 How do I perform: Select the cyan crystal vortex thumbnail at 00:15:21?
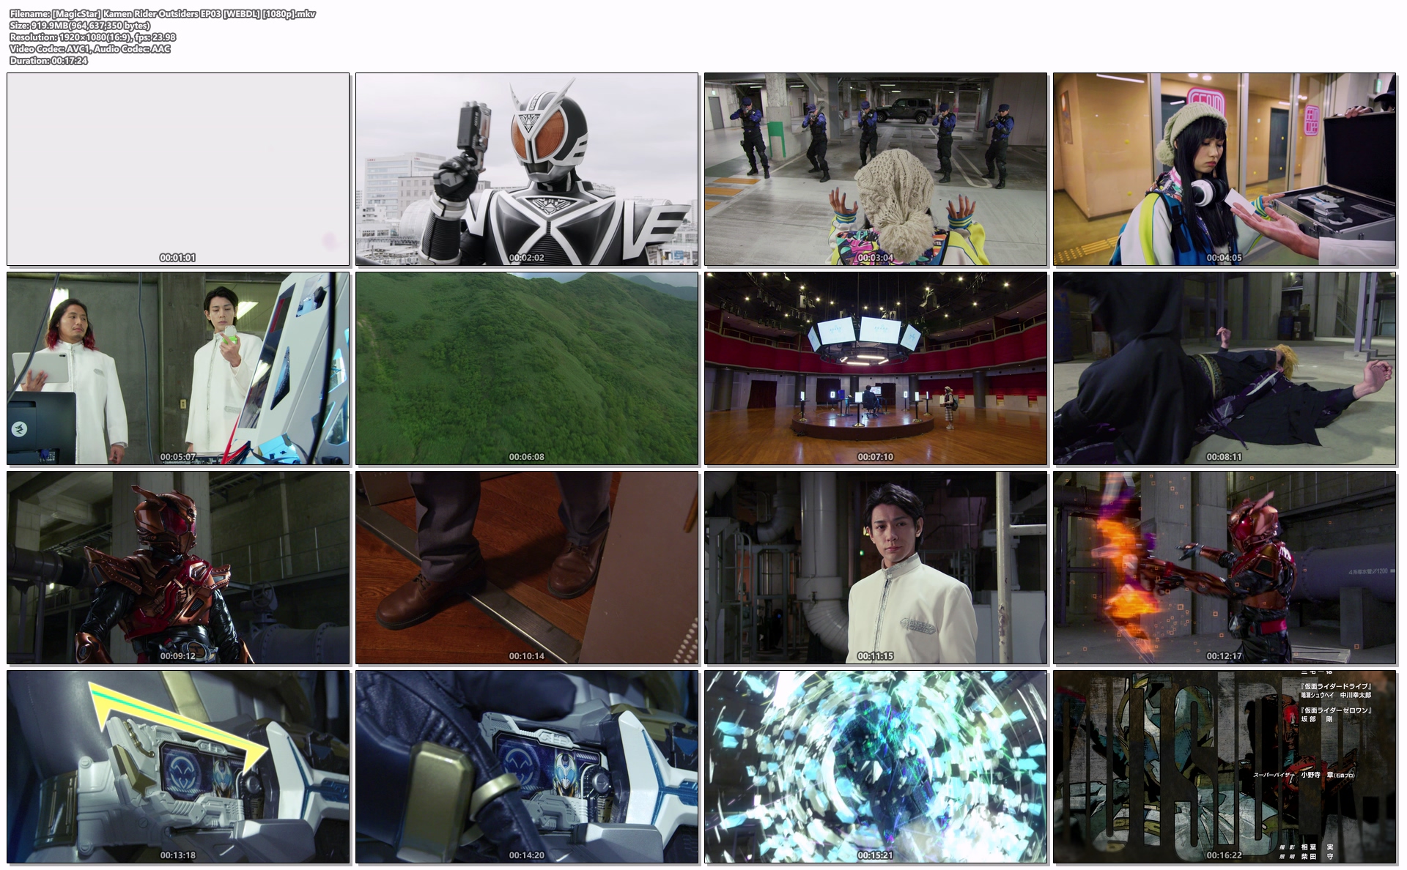pos(876,767)
